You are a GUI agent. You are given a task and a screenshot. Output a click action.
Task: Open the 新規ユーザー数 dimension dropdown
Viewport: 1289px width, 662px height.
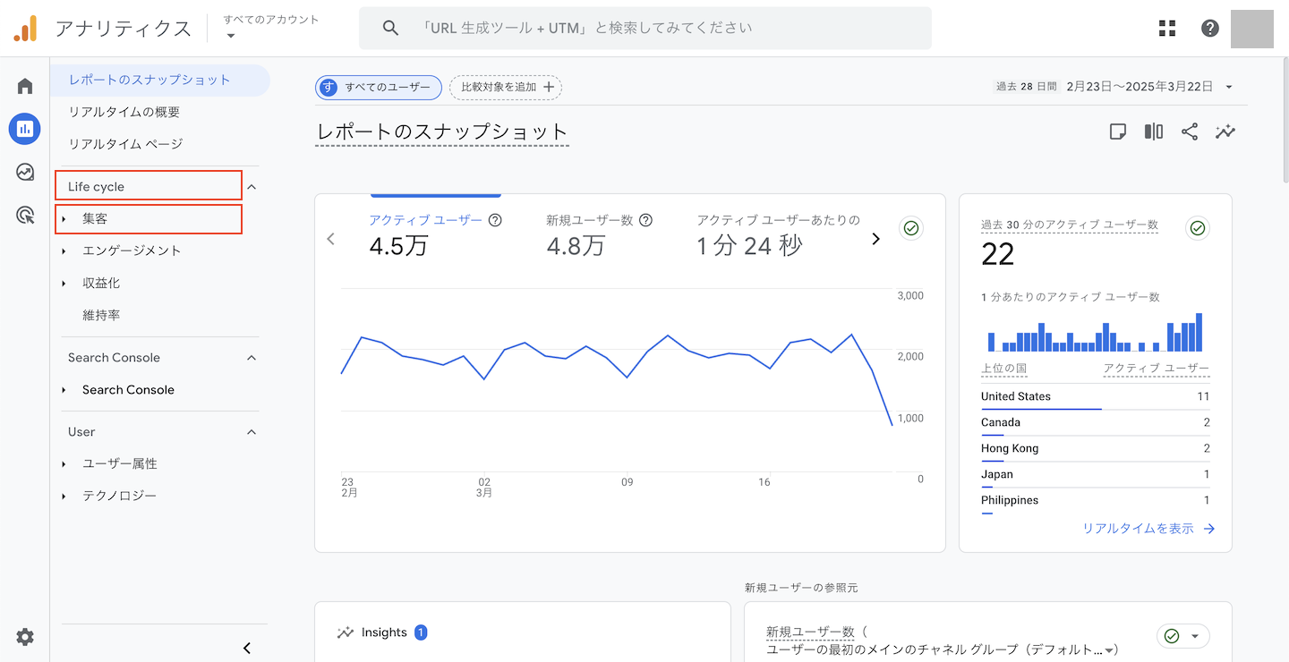pos(1110,650)
